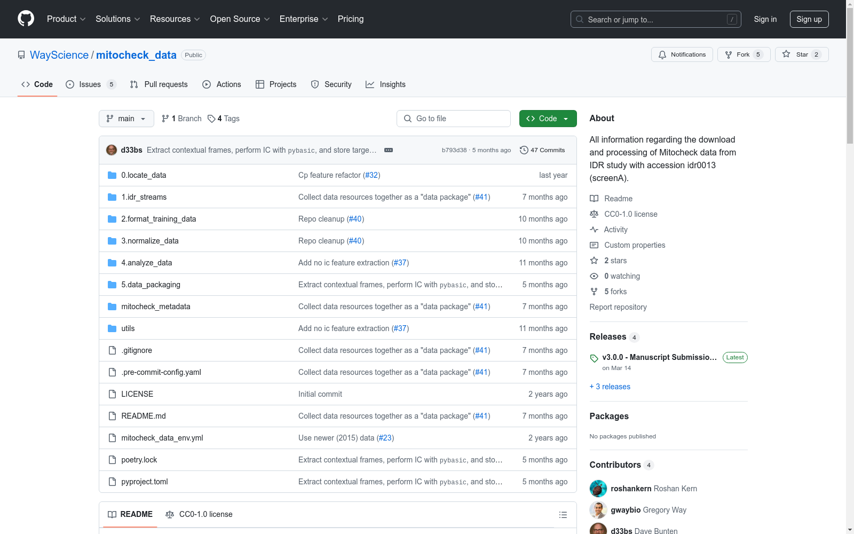Open the 47 Commits history
Screen dimensions: 854x534
tap(542, 150)
